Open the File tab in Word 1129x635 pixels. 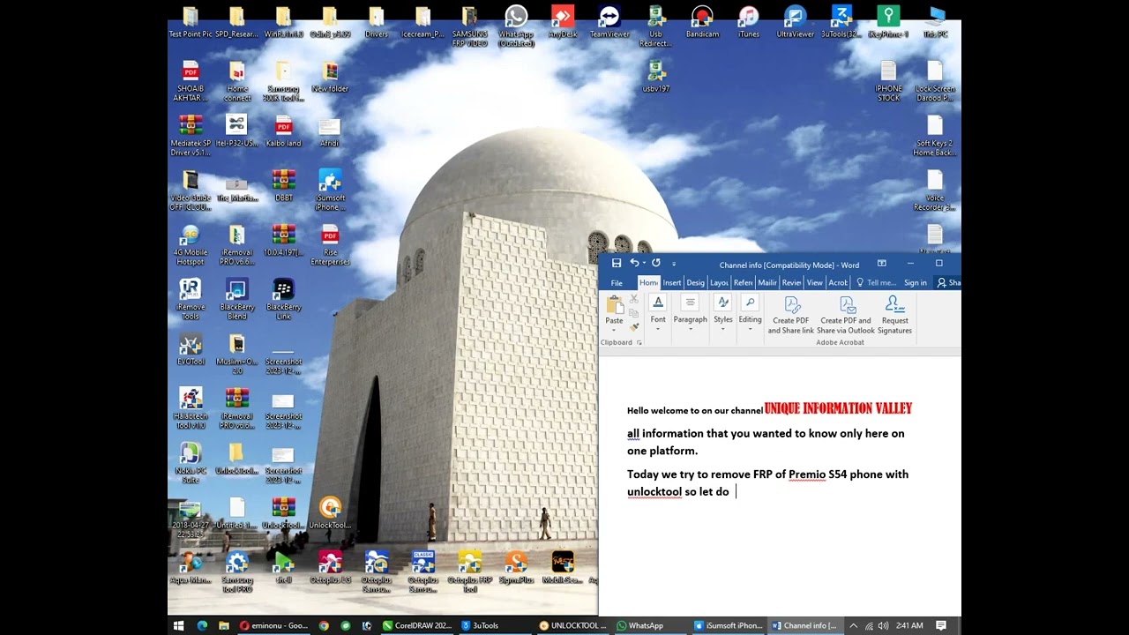tap(617, 283)
